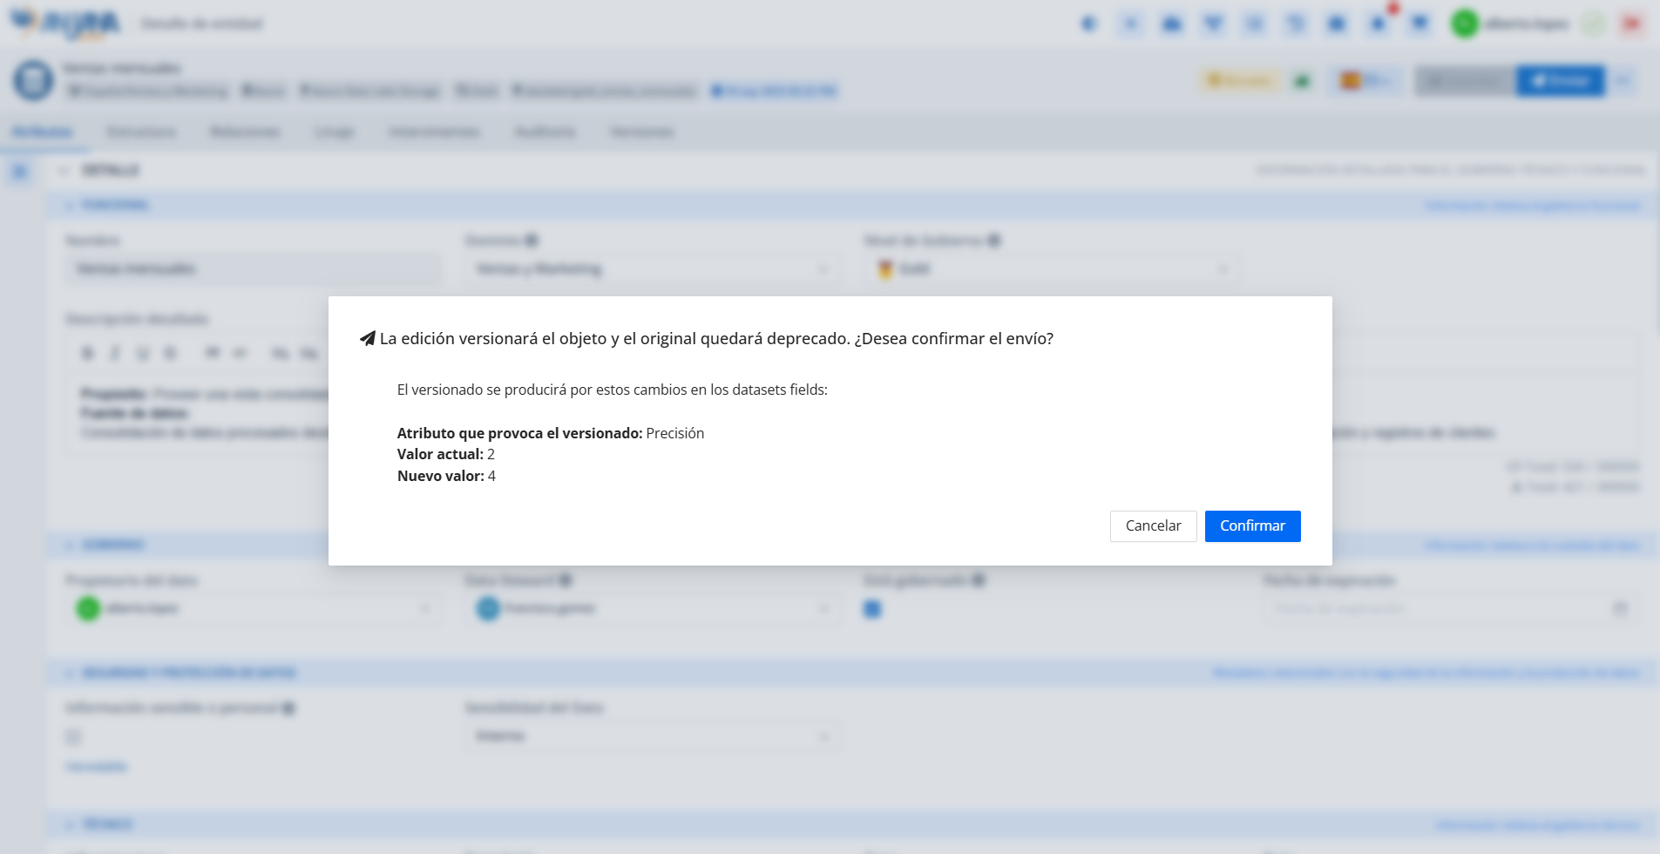Click the paper plane icon in the dialog
This screenshot has width=1660, height=854.
[x=368, y=339]
